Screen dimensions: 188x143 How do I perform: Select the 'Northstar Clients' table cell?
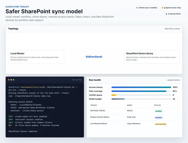98,110
